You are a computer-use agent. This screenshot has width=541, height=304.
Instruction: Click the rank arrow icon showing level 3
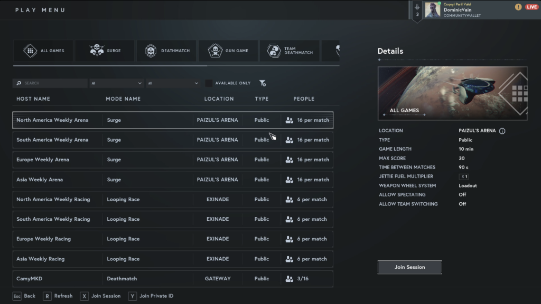point(417,10)
